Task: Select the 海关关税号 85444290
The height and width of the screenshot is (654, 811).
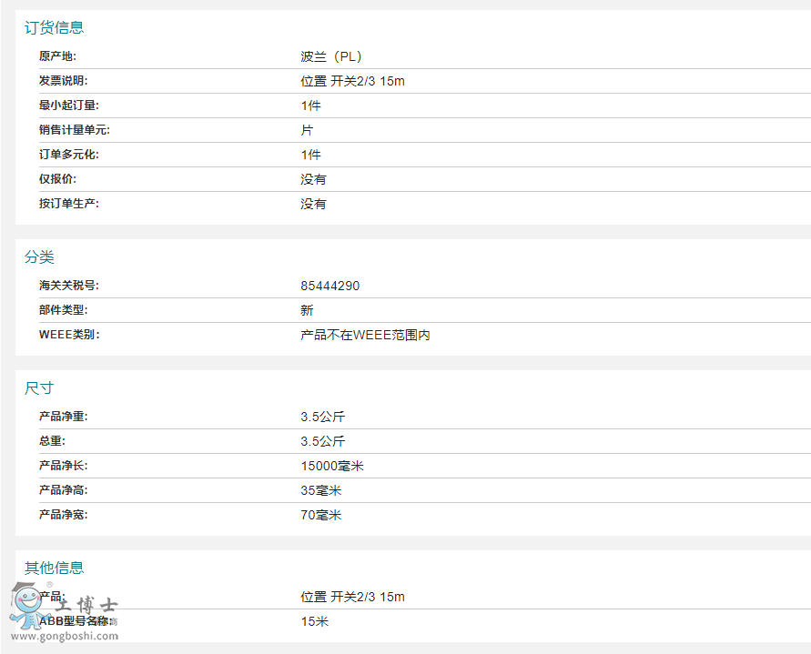Action: click(x=331, y=285)
